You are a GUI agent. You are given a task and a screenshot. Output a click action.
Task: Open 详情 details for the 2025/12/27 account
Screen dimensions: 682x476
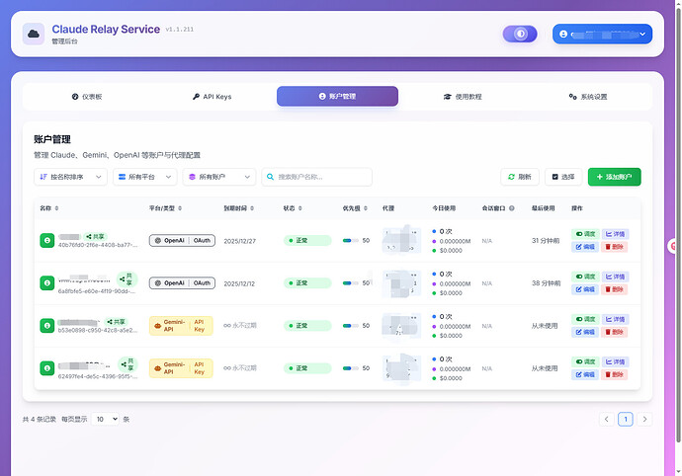tap(615, 234)
